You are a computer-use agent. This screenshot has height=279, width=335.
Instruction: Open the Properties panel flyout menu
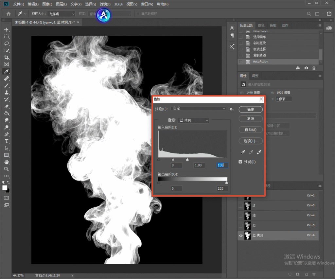coord(320,76)
